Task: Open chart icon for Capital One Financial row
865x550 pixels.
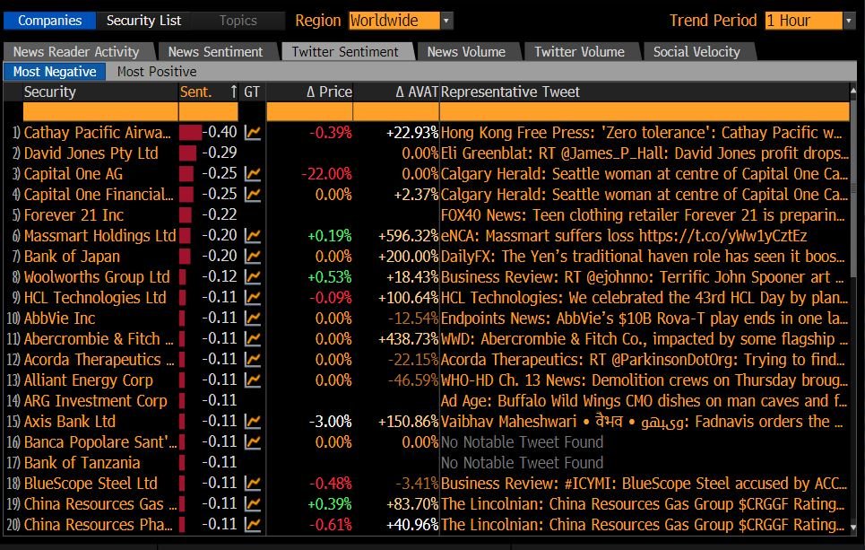Action: point(253,195)
